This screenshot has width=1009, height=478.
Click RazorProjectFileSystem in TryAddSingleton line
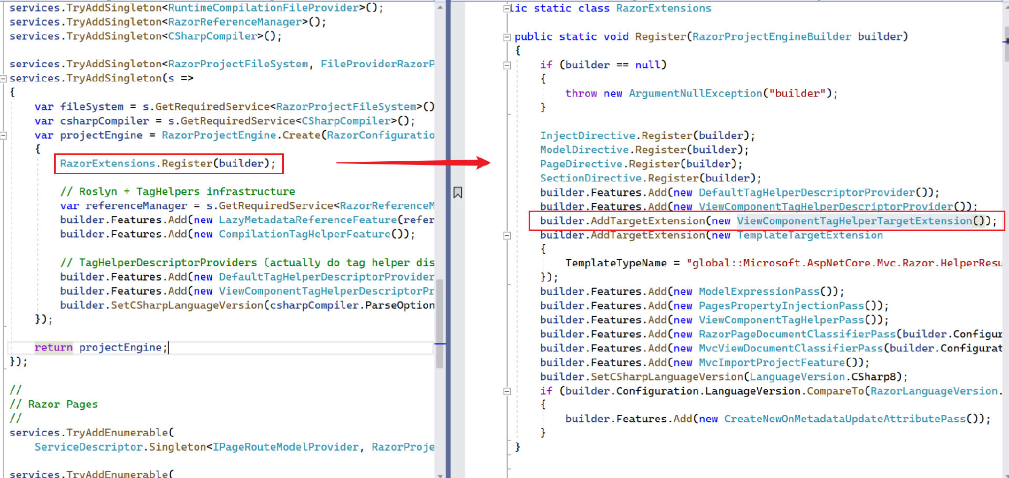pos(238,64)
